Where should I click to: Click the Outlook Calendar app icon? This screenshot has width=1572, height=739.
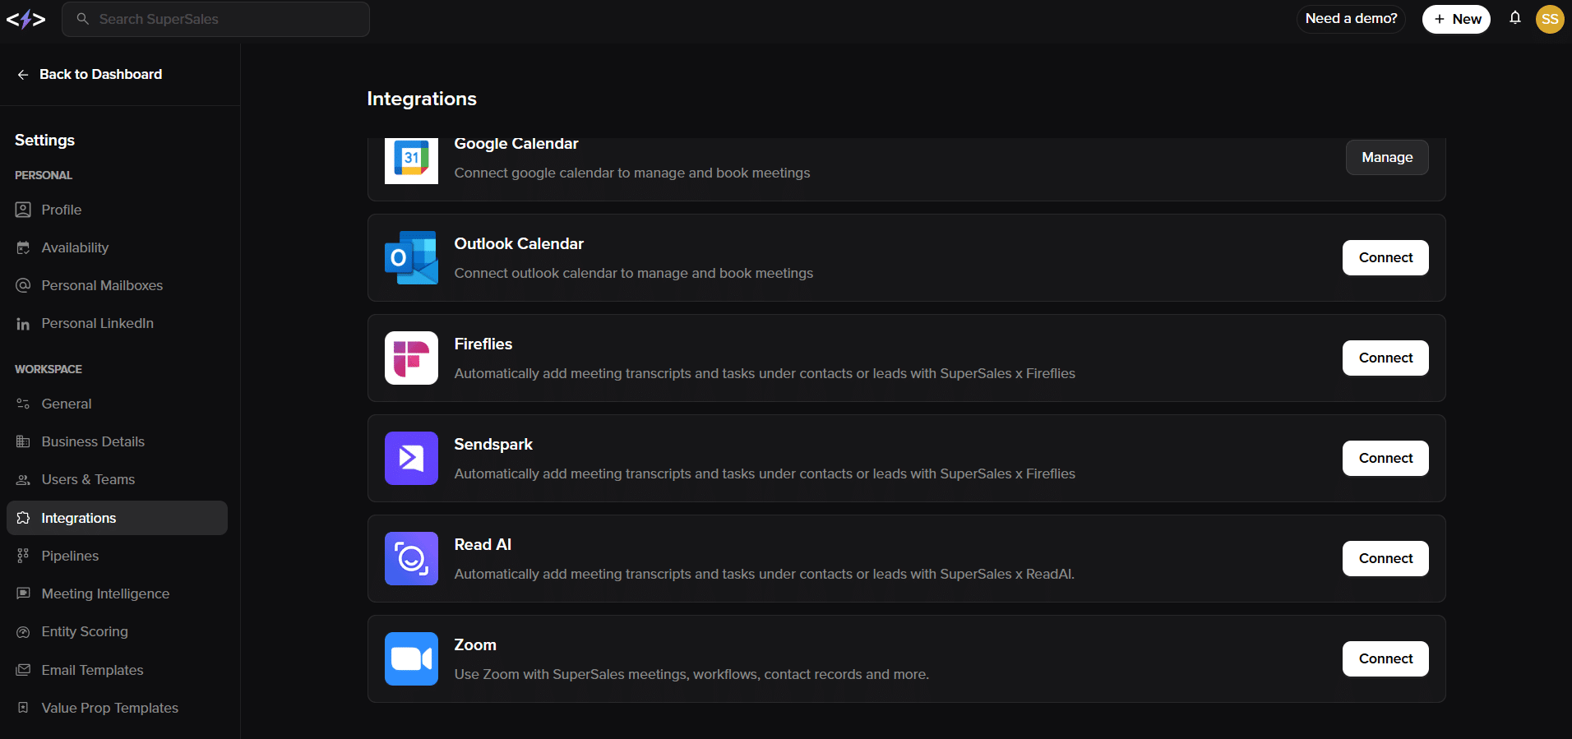(x=411, y=258)
